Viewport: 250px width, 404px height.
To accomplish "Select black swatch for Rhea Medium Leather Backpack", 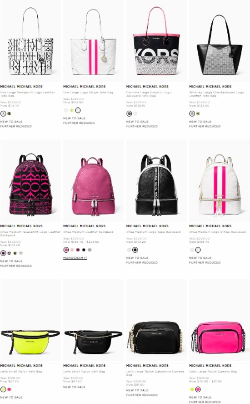I will pyautogui.click(x=84, y=250).
